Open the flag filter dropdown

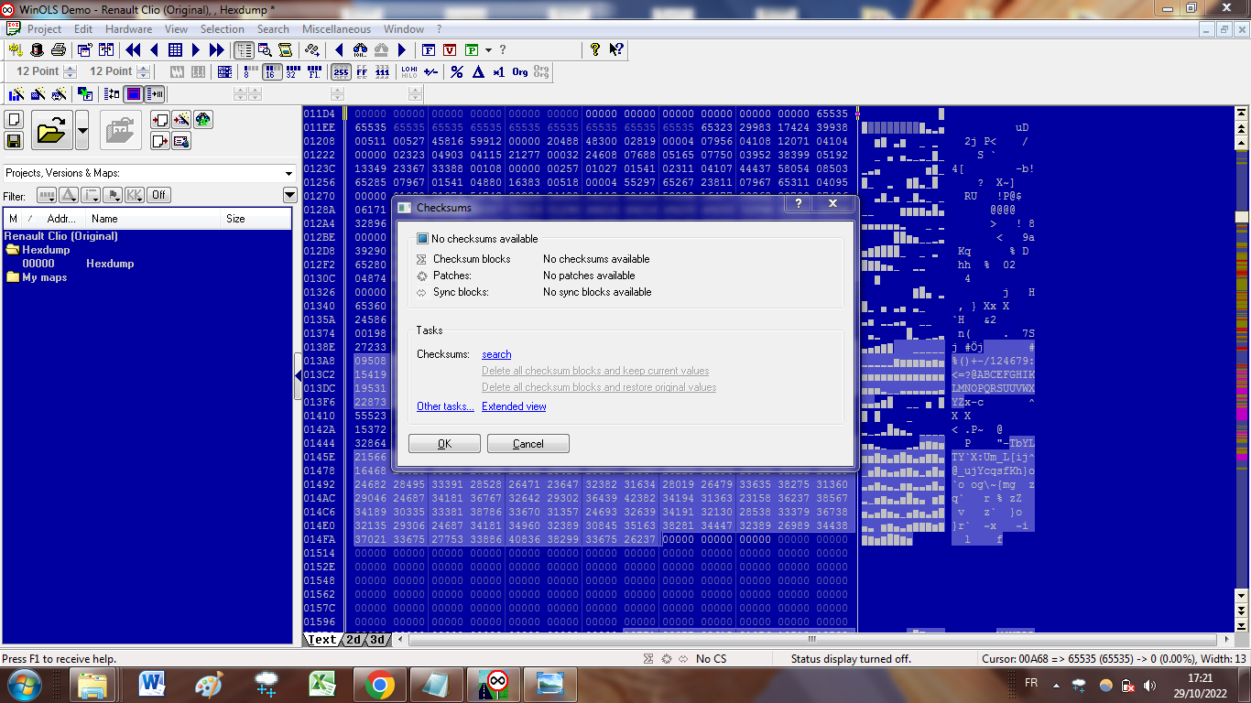(113, 195)
